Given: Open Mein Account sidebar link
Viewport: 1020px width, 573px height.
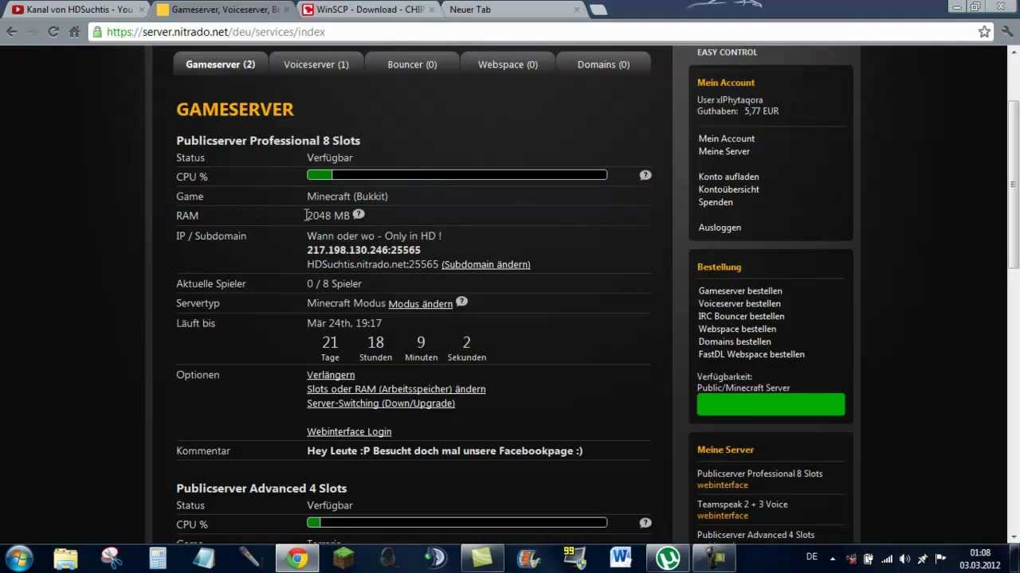Looking at the screenshot, I should (x=727, y=138).
